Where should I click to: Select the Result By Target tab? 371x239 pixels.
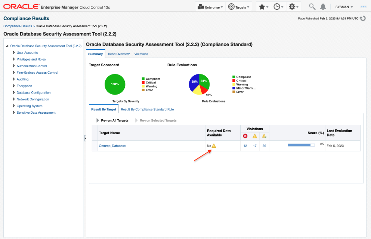103,110
